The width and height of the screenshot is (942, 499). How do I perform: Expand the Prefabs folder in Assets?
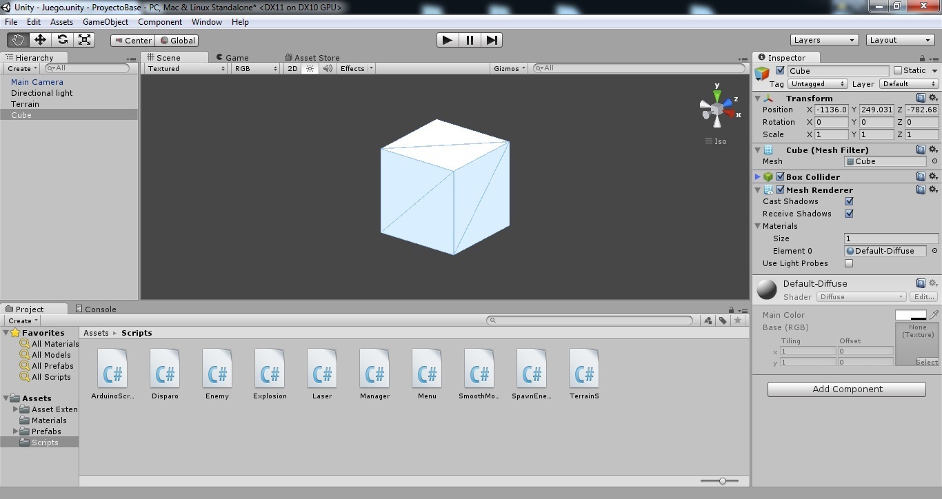pos(16,431)
